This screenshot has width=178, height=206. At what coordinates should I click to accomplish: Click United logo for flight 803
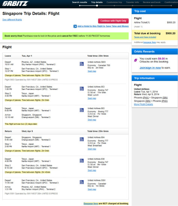click(x=82, y=110)
